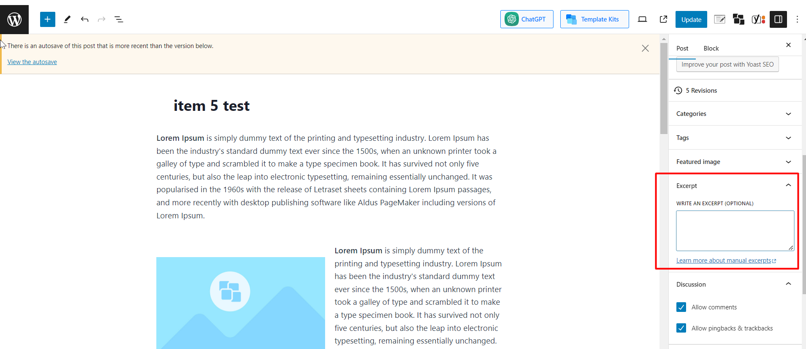Select the Tools pencil icon
806x349 pixels.
pos(67,19)
